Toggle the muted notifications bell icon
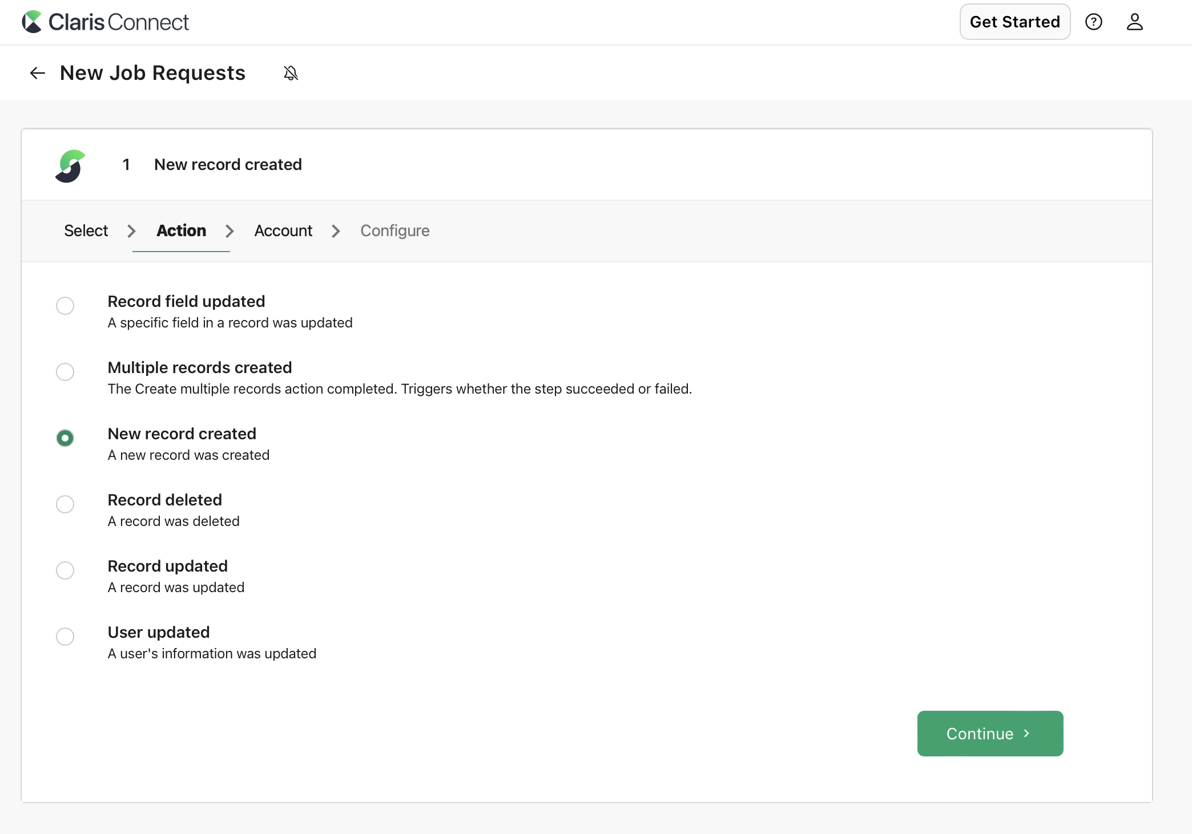The width and height of the screenshot is (1192, 834). click(x=291, y=73)
